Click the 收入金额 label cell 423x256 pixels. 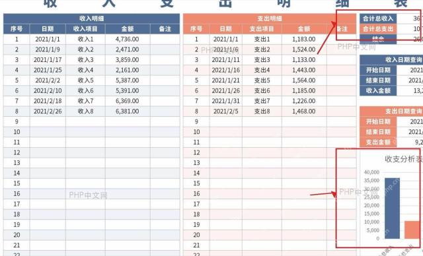point(378,90)
